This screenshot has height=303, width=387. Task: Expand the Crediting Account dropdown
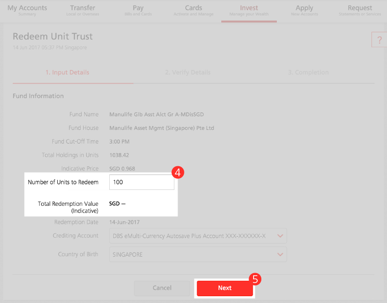click(x=198, y=236)
